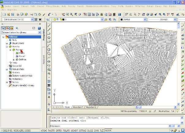This screenshot has width=185, height=133.
Task: Select the Arc draw tool
Action: click(x=49, y=46)
